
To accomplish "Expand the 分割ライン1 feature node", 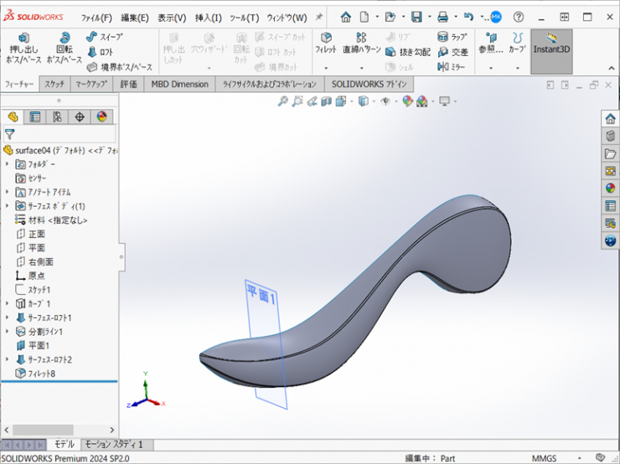I will [x=8, y=331].
